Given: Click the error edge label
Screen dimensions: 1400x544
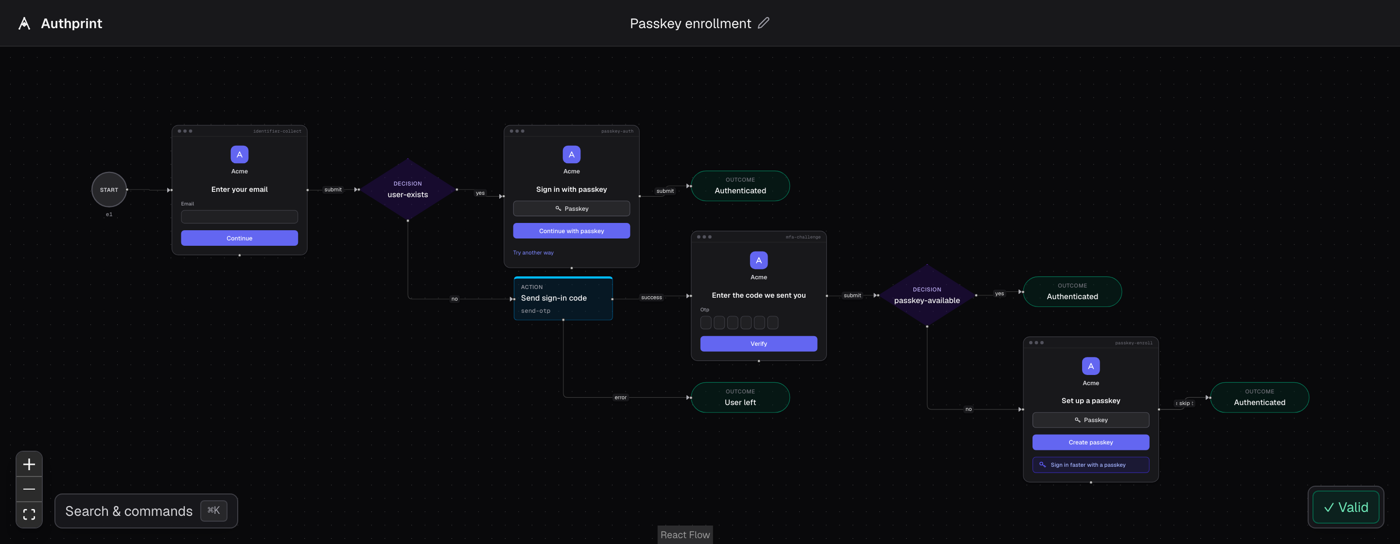Looking at the screenshot, I should tap(620, 397).
